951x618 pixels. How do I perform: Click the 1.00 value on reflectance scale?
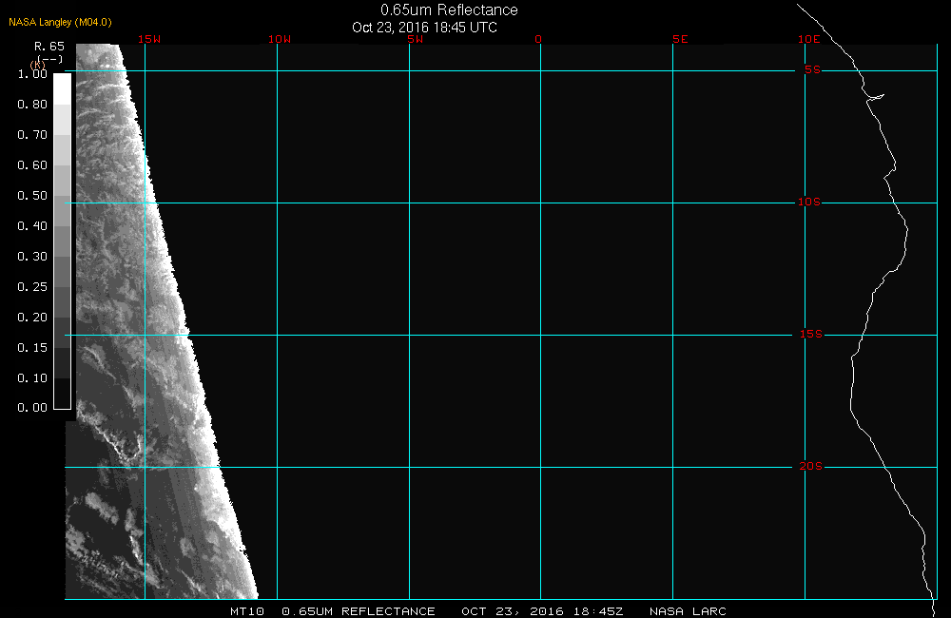[x=32, y=74]
